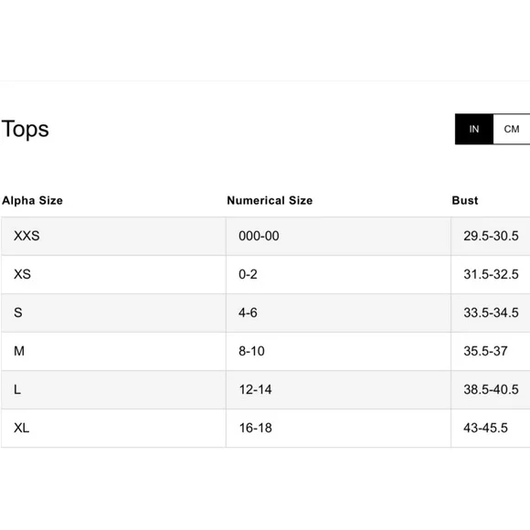Select numerical size 16-18 cell

point(338,429)
